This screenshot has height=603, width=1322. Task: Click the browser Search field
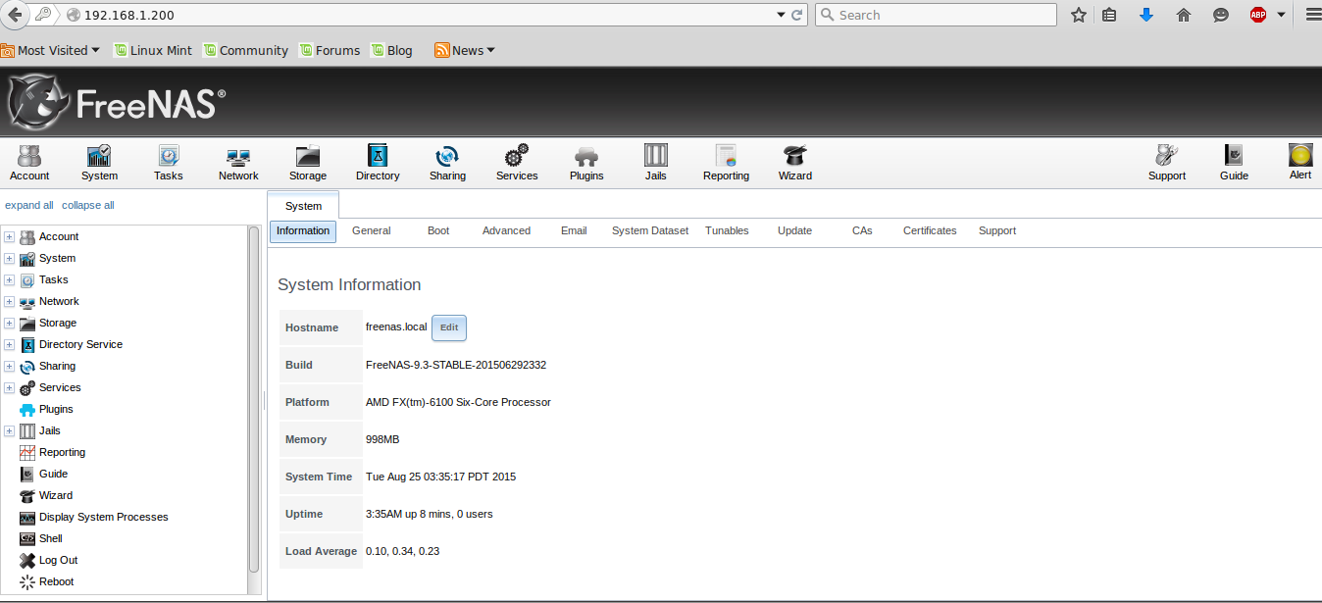(936, 15)
